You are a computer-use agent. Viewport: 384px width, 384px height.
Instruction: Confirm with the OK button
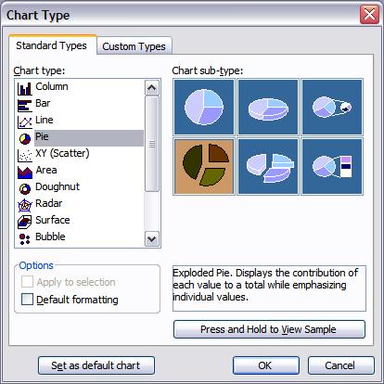(266, 365)
